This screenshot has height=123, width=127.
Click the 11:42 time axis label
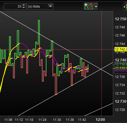click(x=82, y=120)
